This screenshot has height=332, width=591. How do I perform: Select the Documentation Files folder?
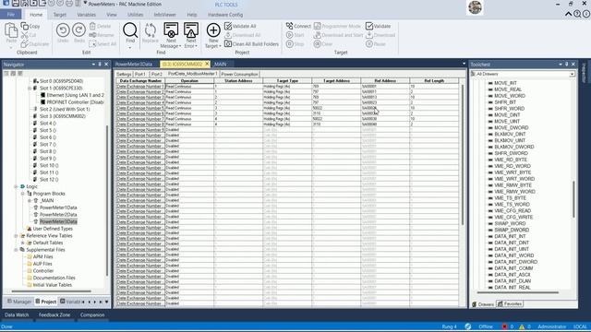point(54,279)
